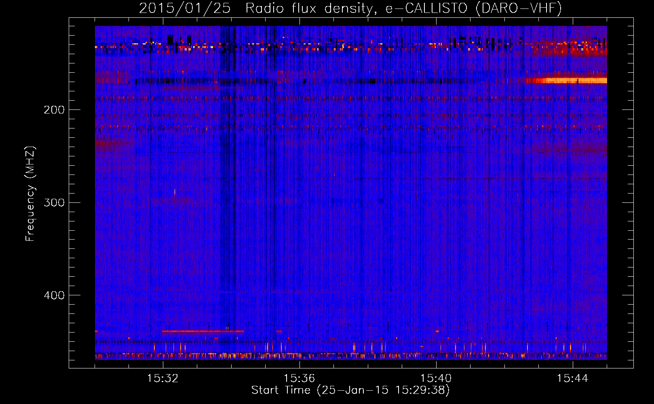Click the '15:40' time tick label

click(436, 379)
